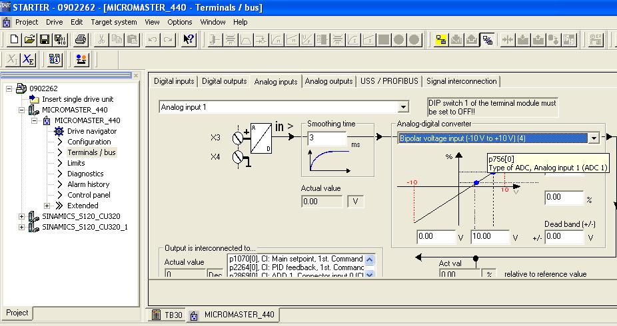Screen dimensions: 617x326
Task: Click the TB30 icon in bottom tab bar
Action: (156, 315)
